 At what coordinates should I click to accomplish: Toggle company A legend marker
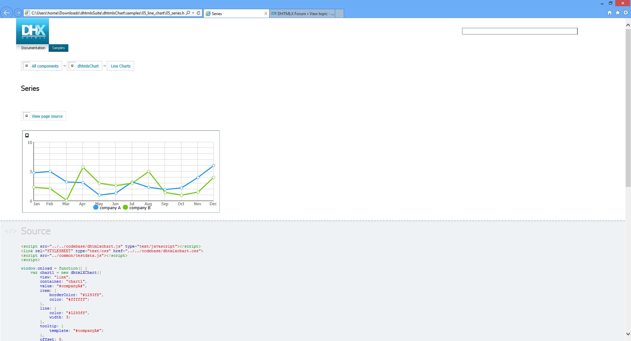96,207
